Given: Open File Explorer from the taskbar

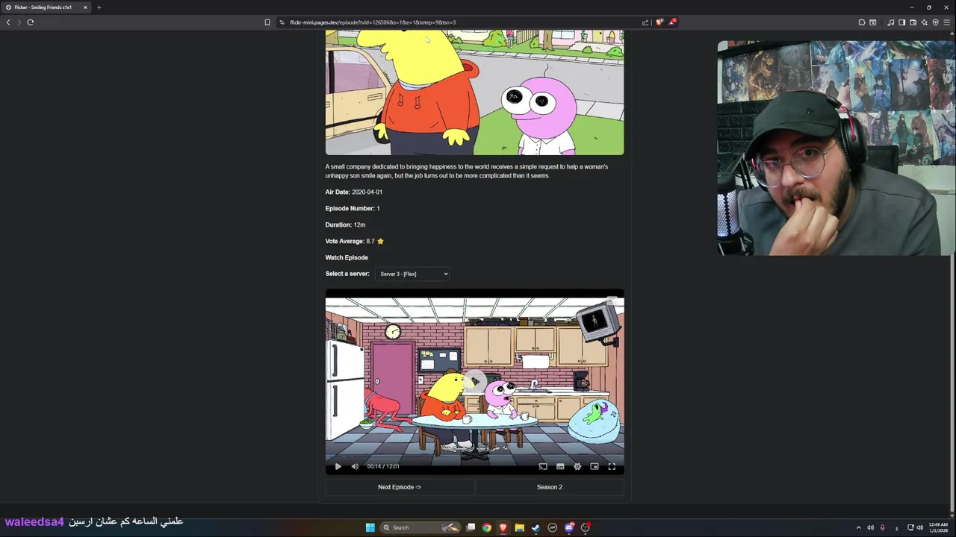Looking at the screenshot, I should pyautogui.click(x=520, y=527).
